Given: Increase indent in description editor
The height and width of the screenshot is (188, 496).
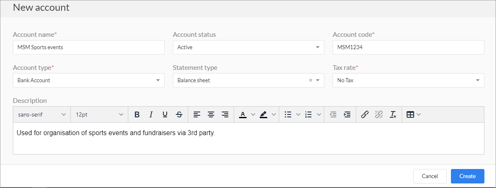Looking at the screenshot, I should point(347,114).
